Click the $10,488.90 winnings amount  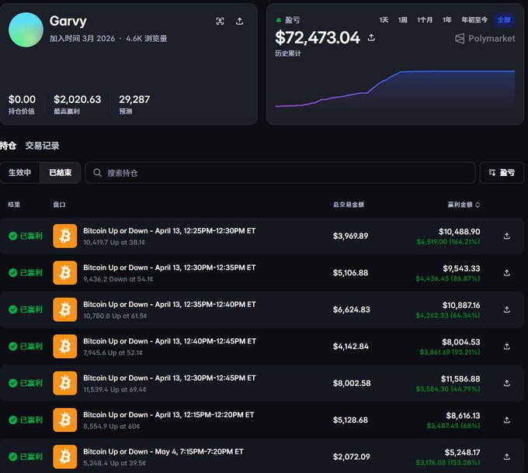click(x=460, y=232)
